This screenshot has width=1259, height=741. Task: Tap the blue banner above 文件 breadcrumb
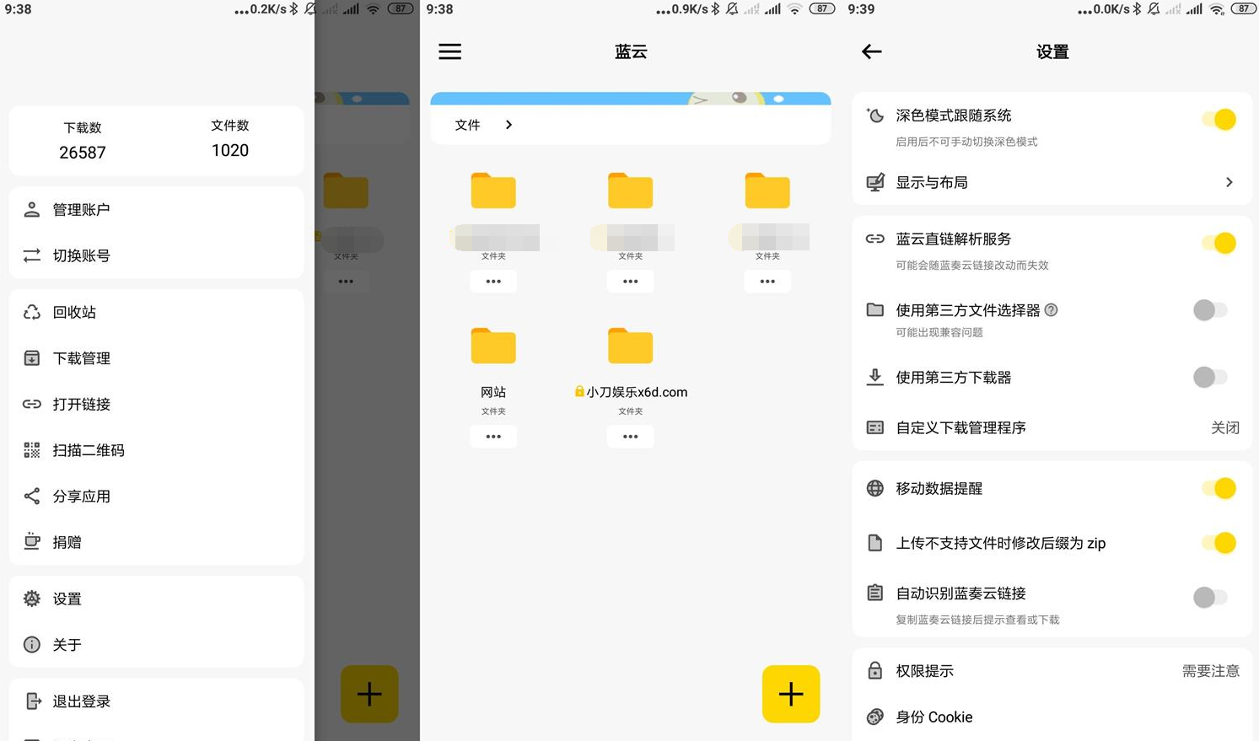(630, 99)
